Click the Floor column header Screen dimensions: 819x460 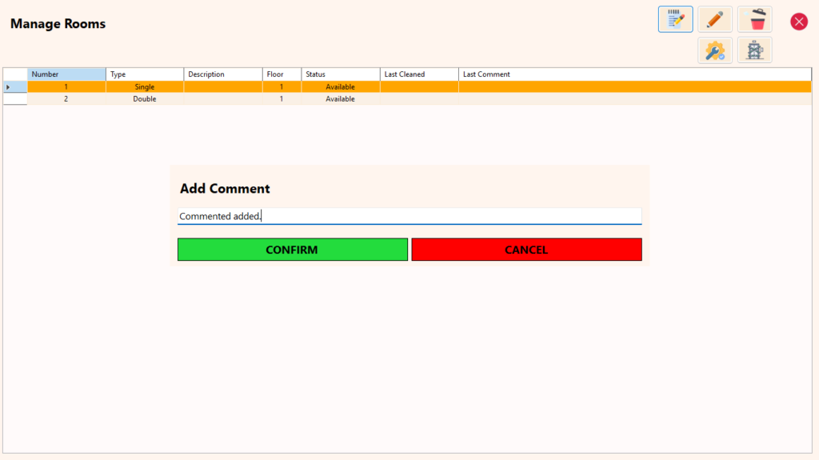[x=282, y=74]
